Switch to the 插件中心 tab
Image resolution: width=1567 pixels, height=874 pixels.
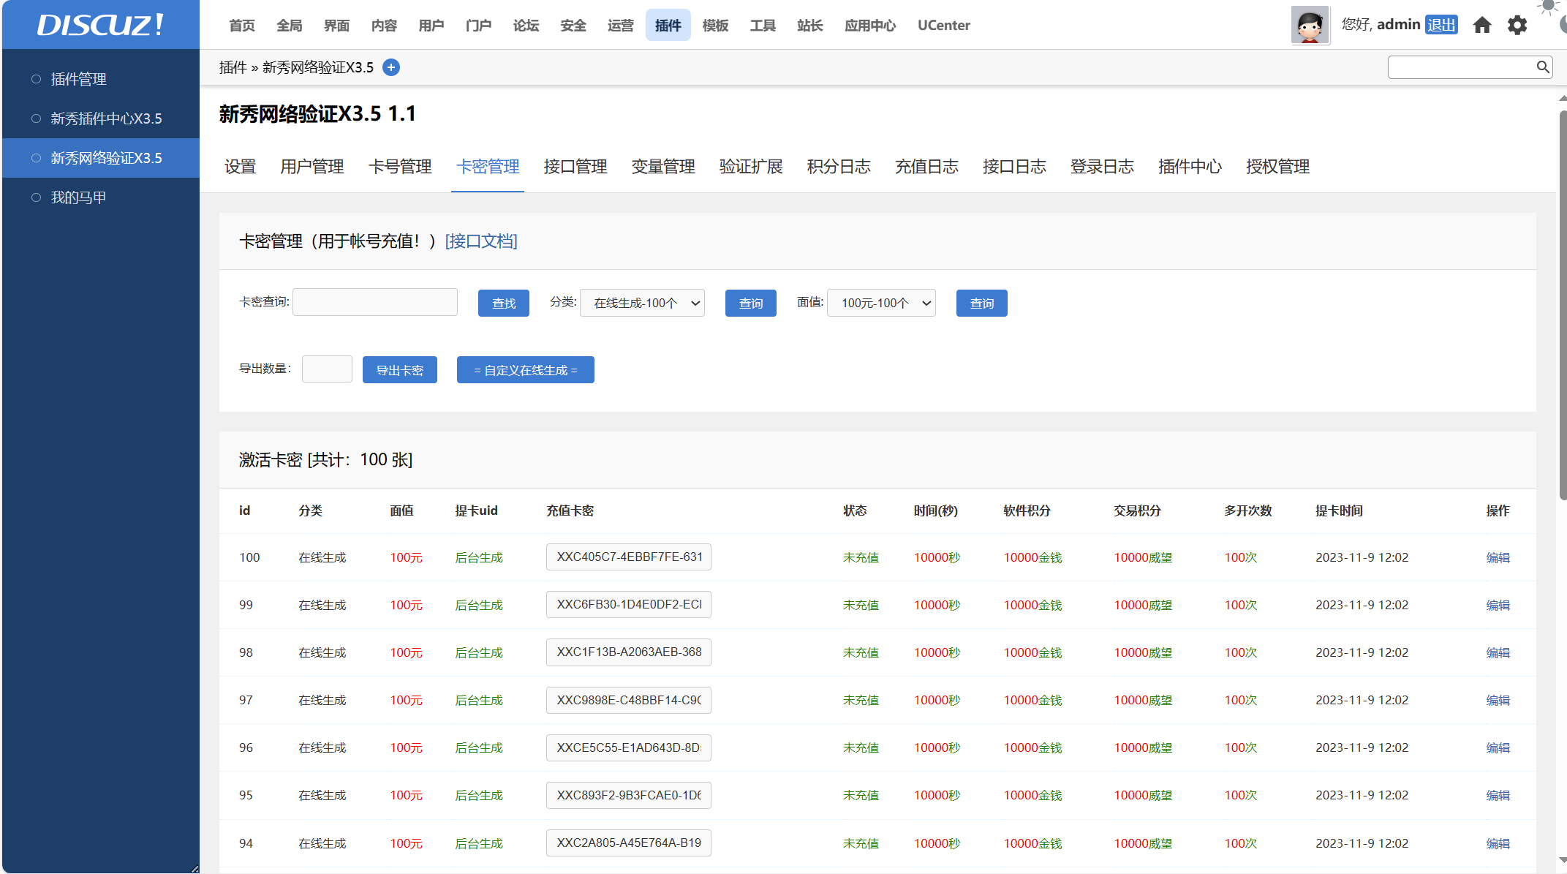[x=1190, y=167]
